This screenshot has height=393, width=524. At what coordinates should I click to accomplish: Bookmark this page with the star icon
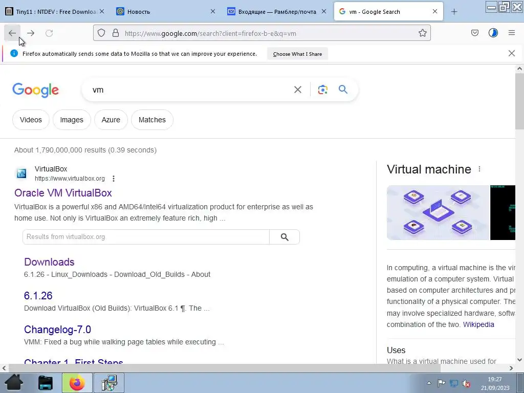(422, 33)
